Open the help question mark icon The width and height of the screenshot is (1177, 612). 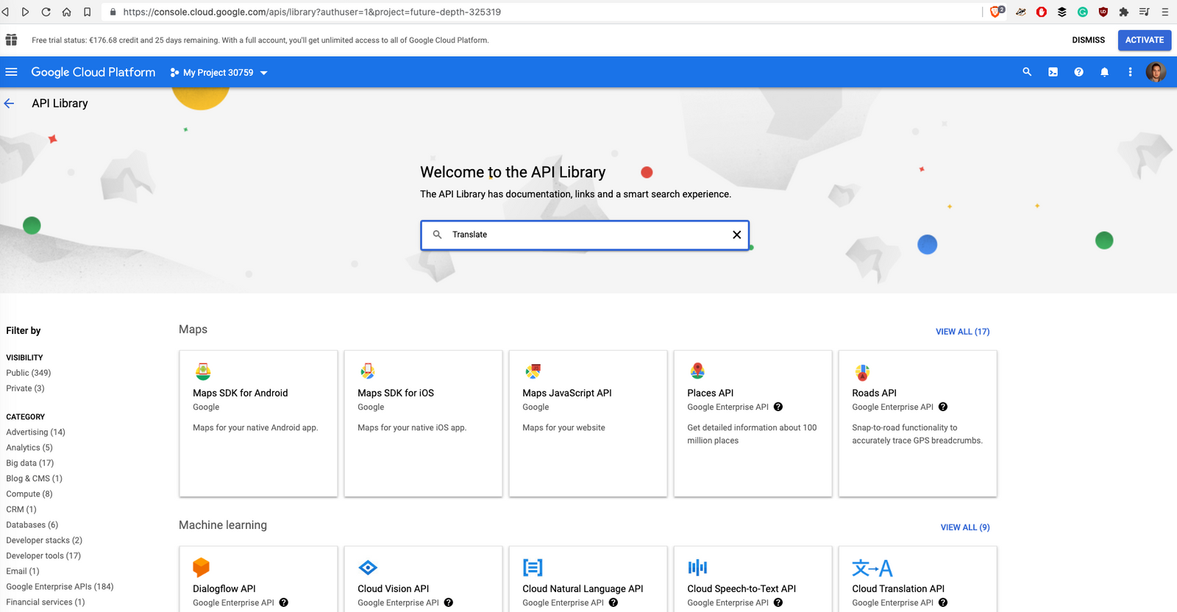[1078, 72]
